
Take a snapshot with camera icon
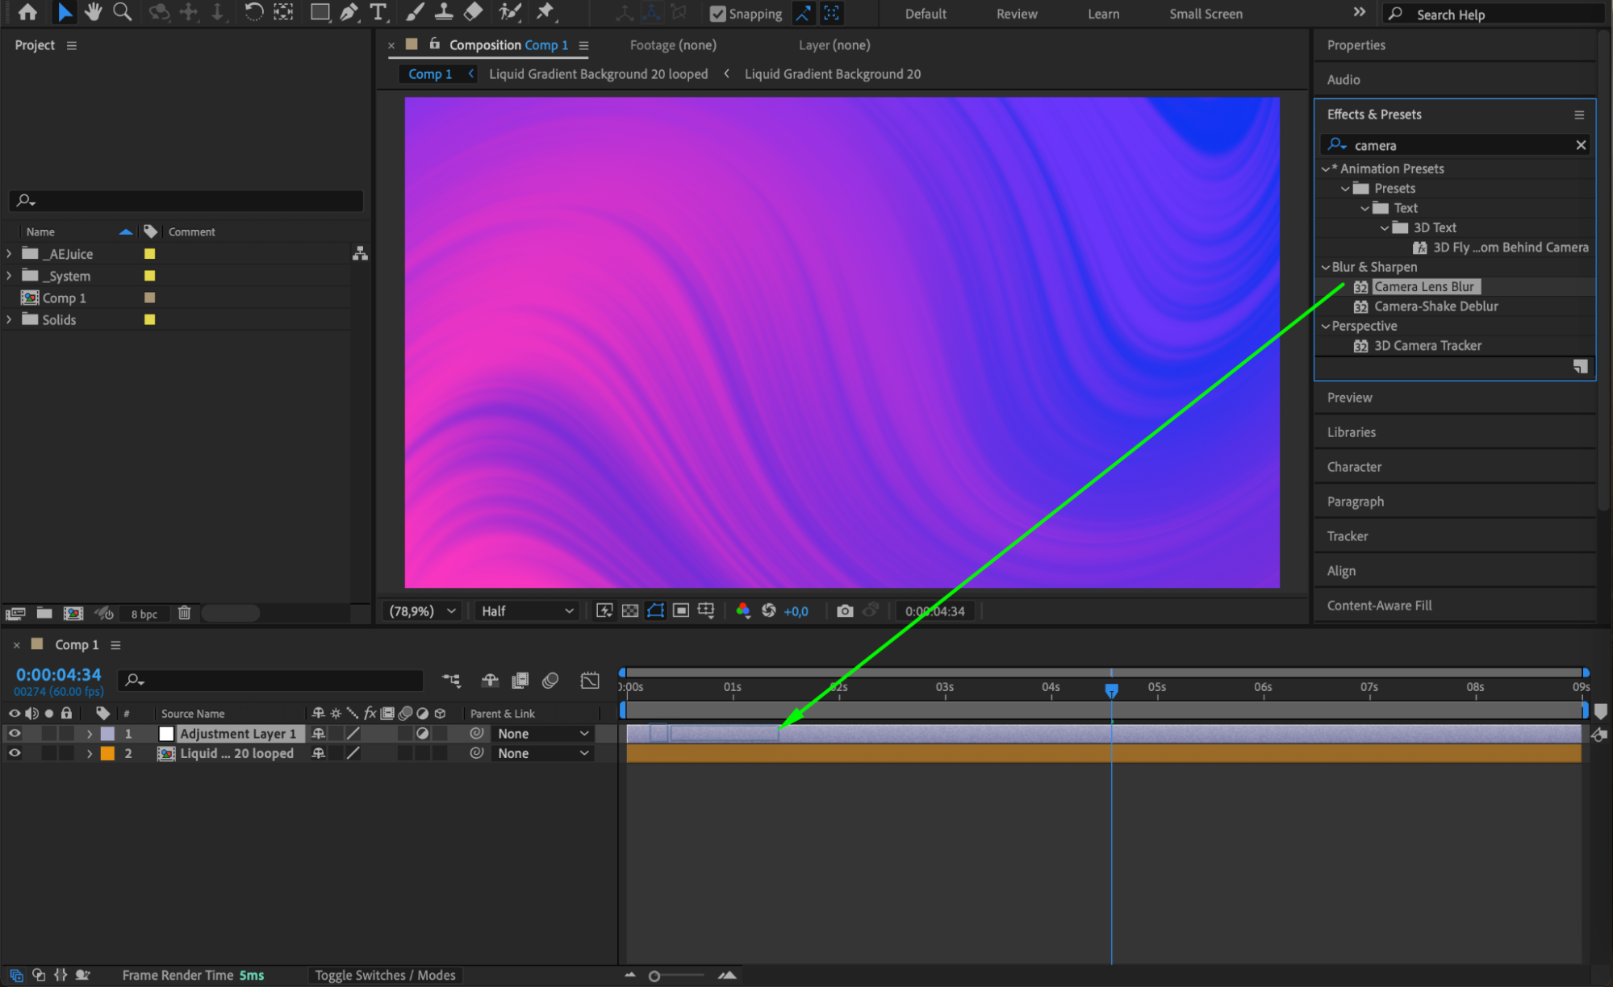pos(845,611)
